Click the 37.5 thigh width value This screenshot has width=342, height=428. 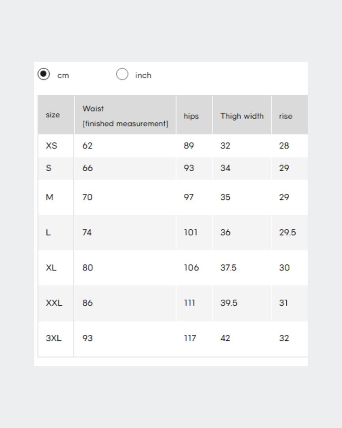click(x=228, y=267)
